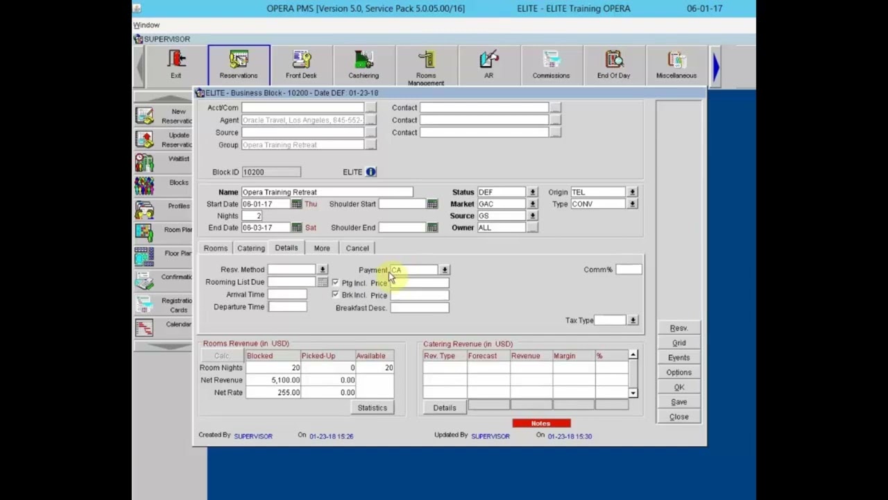Expand the Payment dropdown
The height and width of the screenshot is (500, 888).
coord(445,270)
